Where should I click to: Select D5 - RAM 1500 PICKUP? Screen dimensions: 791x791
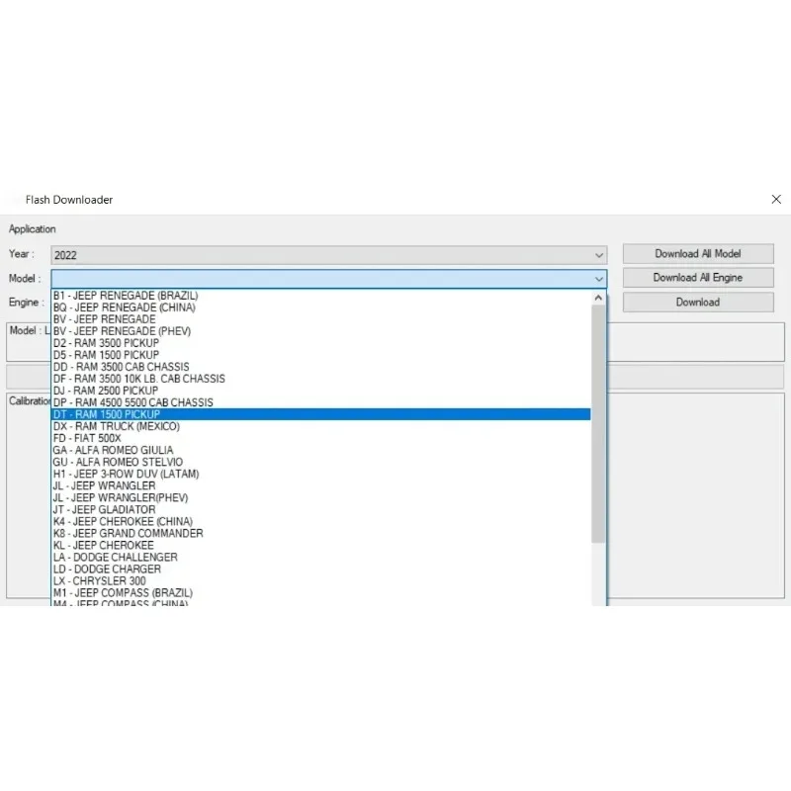tap(320, 355)
